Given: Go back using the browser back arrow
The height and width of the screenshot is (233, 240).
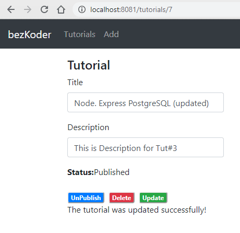Looking at the screenshot, I should 11,9.
